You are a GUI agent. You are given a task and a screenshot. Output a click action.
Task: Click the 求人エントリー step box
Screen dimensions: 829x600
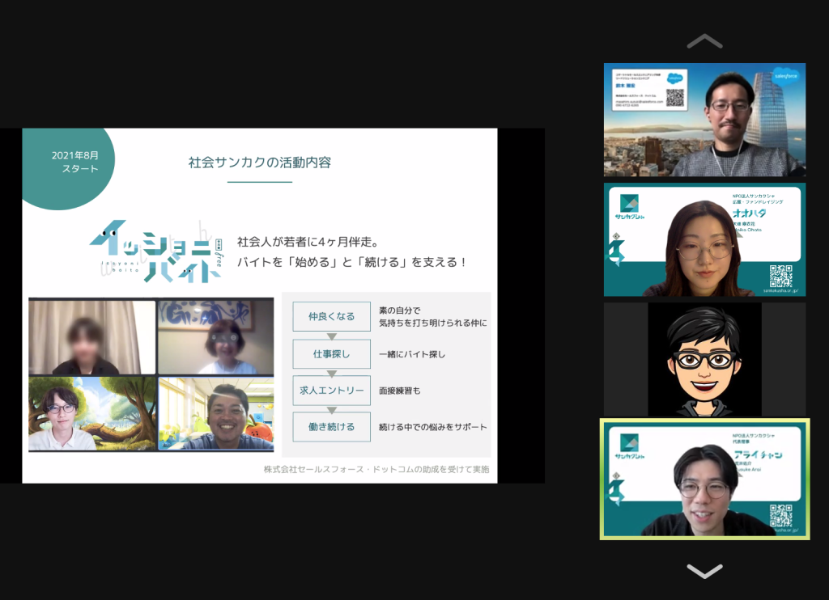331,391
